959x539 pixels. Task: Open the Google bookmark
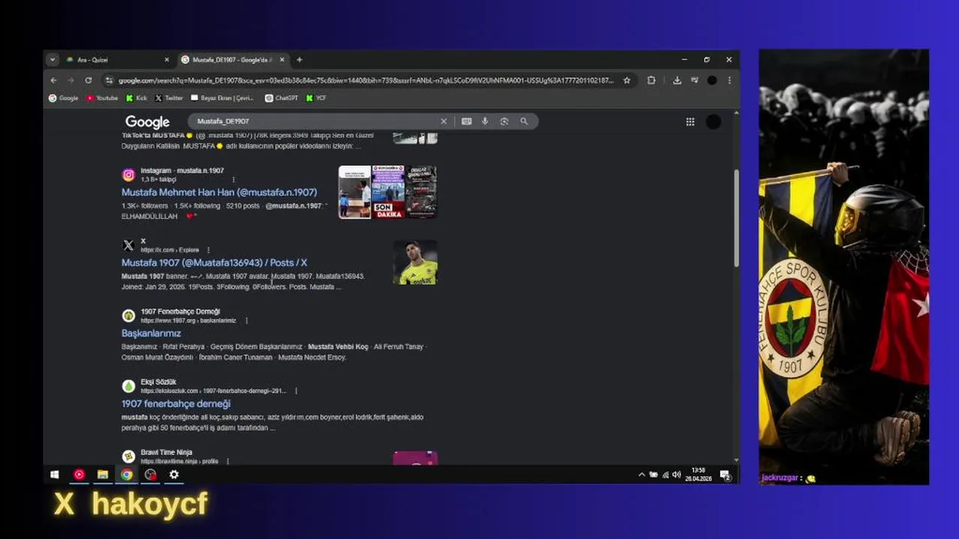coord(63,98)
